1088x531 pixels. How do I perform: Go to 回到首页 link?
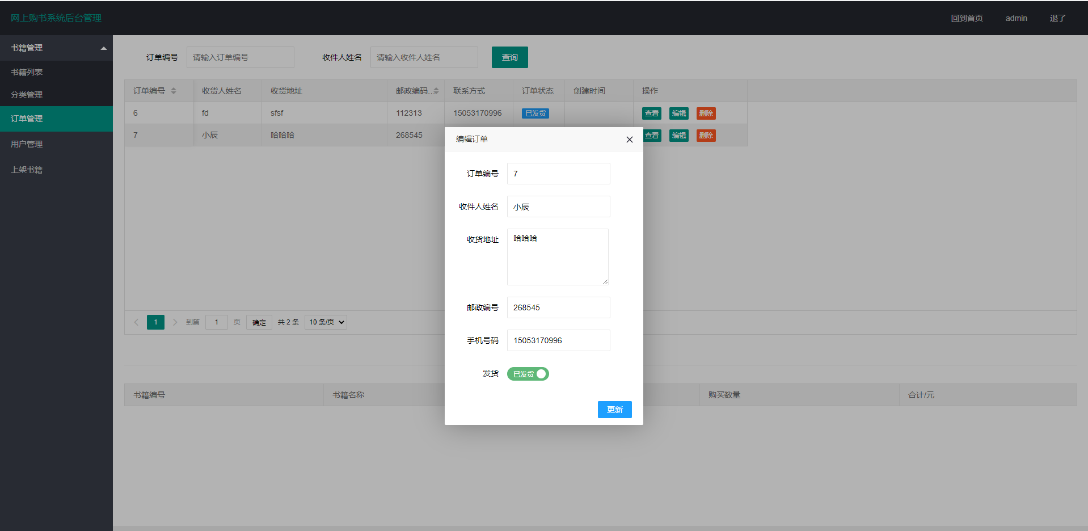(x=967, y=18)
